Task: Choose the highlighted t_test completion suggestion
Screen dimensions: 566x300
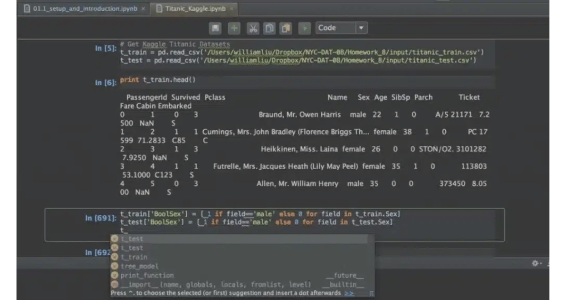Action: point(132,239)
